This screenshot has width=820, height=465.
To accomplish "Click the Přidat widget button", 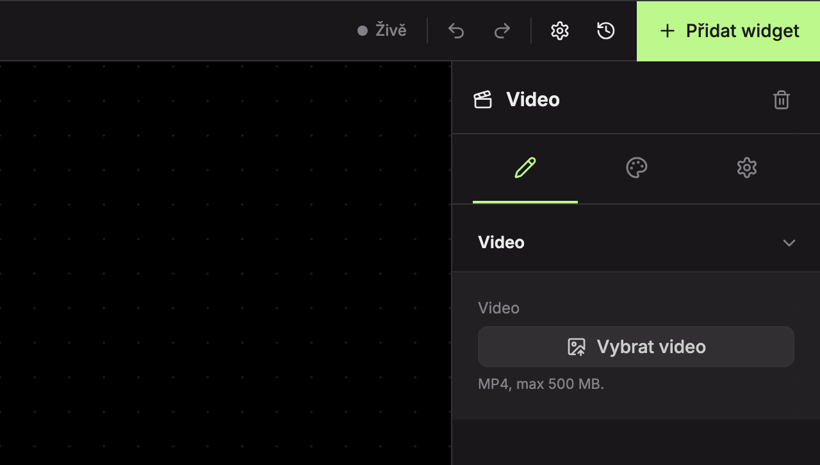I will pos(728,31).
